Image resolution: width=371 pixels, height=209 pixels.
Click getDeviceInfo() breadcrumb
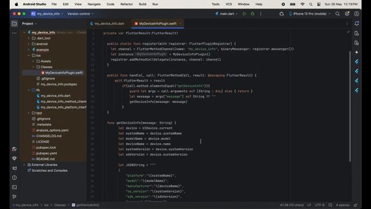tap(86, 205)
